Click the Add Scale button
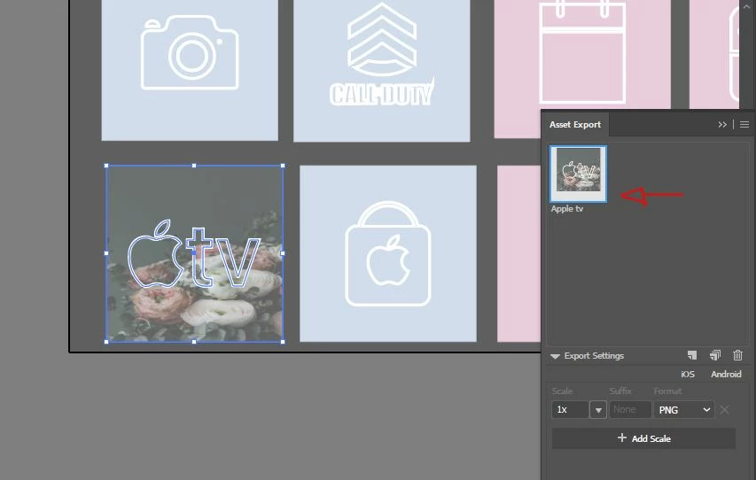Screen dimensions: 756x480 643,438
